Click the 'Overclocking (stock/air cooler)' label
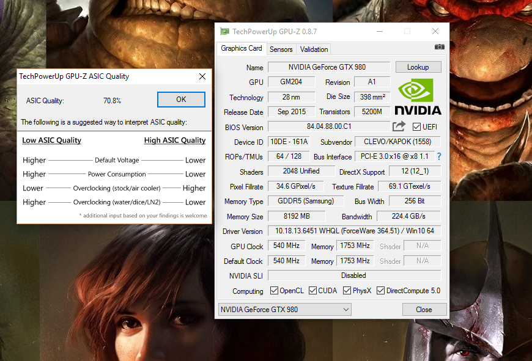Image resolution: width=532 pixels, height=361 pixels. point(117,188)
